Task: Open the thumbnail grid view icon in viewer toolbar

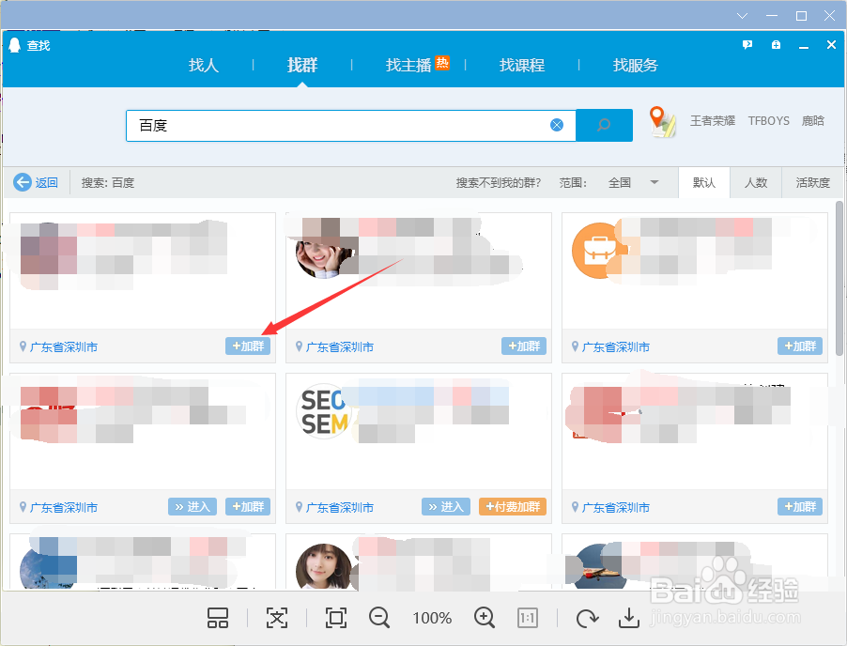Action: 218,618
